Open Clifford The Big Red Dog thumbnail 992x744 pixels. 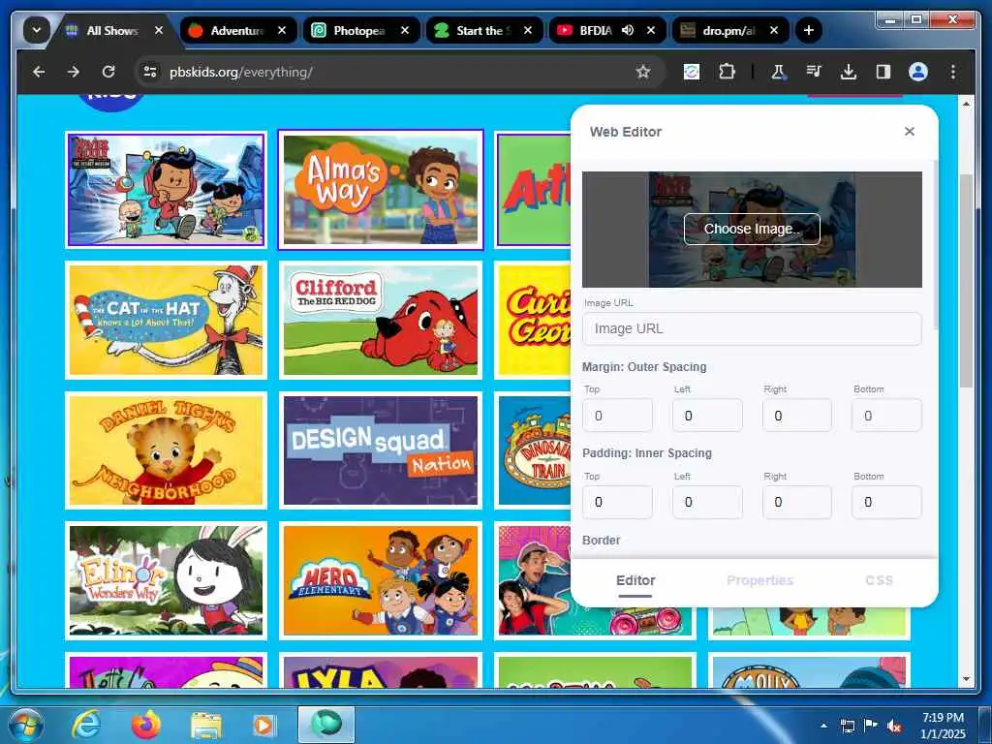[x=380, y=320]
